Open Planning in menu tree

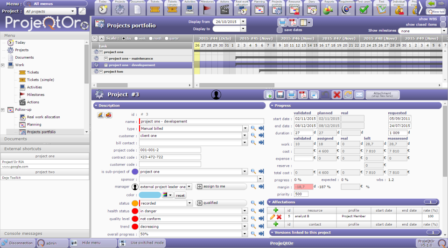click(34, 124)
